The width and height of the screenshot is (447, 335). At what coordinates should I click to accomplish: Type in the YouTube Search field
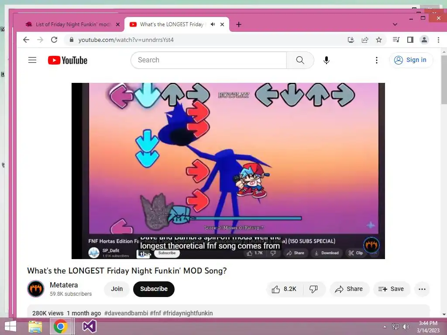click(x=209, y=60)
